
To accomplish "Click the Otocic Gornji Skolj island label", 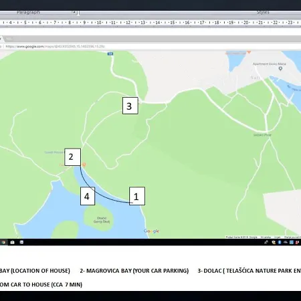I will coord(102,220).
